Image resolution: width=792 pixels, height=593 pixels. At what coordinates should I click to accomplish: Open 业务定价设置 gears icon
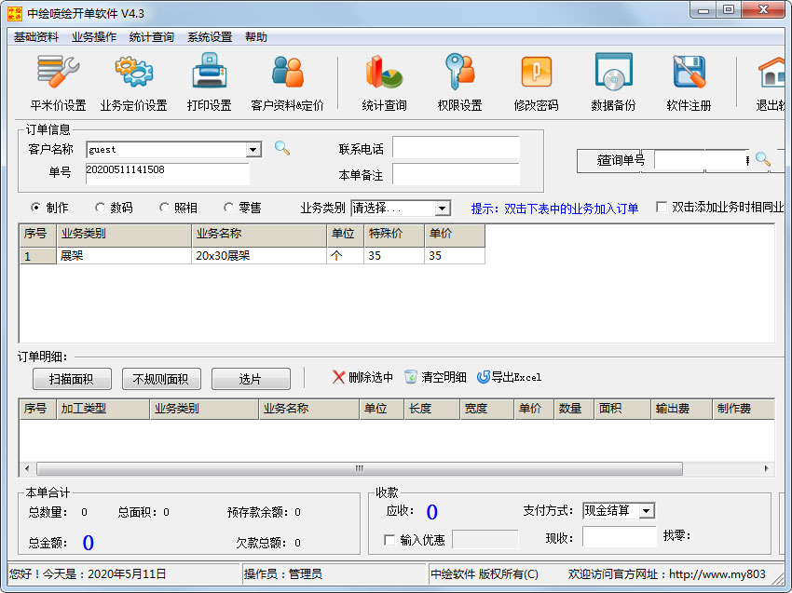coord(134,72)
